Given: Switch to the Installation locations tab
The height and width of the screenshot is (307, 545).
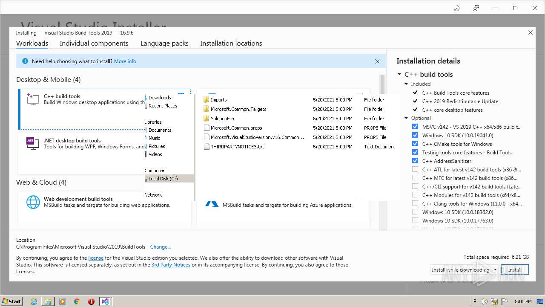Looking at the screenshot, I should point(231,43).
